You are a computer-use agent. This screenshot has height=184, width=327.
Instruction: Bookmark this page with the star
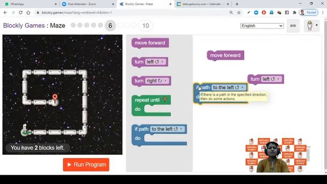[x=239, y=12]
